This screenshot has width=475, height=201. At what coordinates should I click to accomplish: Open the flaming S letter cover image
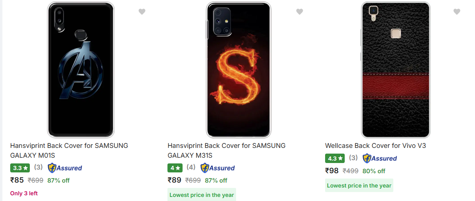pos(239,70)
